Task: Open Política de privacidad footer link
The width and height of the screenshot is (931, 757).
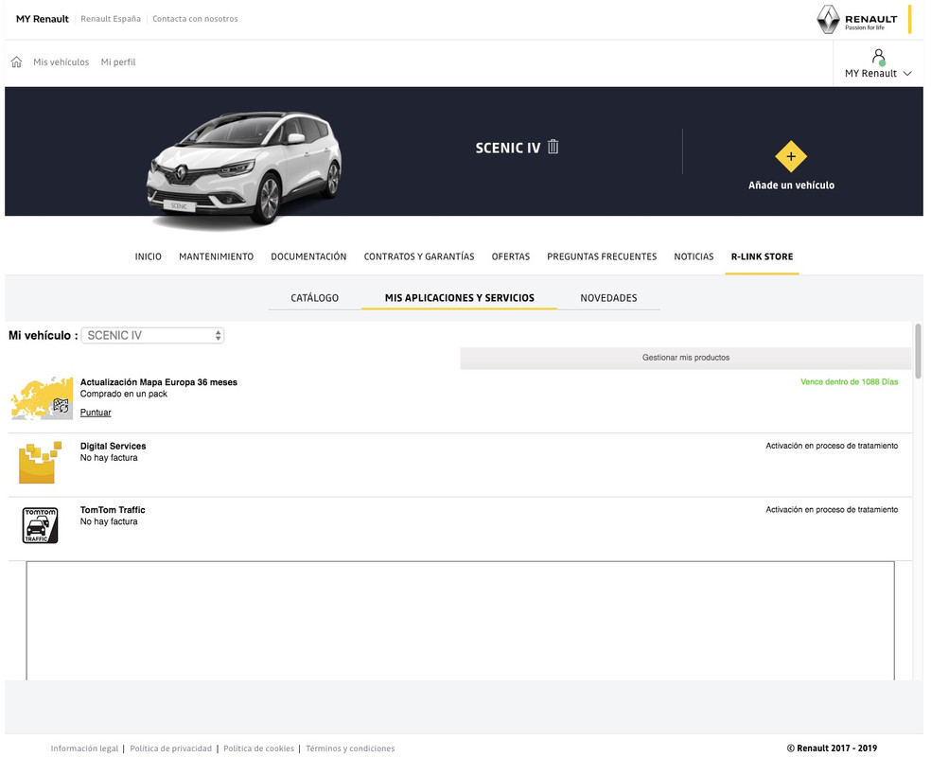Action: pos(171,748)
